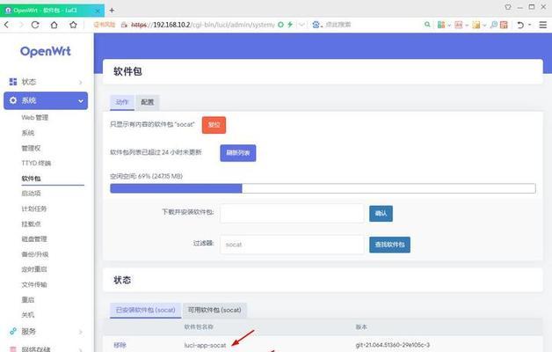
Task: Open 重启 in sidebar
Action: [x=28, y=300]
